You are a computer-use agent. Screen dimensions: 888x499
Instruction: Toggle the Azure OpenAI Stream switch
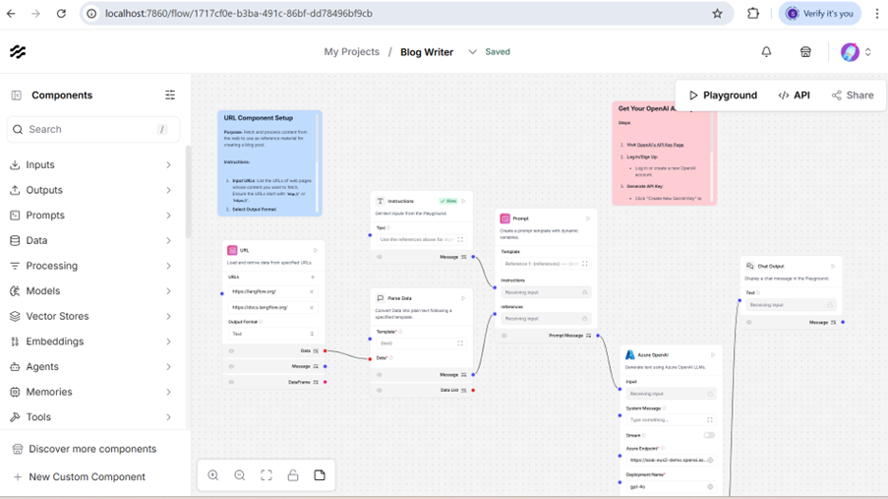point(709,435)
